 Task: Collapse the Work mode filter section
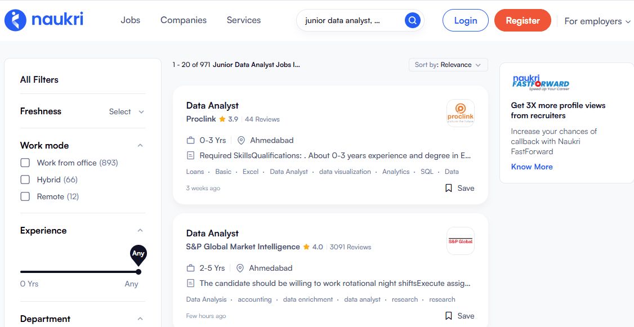(x=140, y=145)
